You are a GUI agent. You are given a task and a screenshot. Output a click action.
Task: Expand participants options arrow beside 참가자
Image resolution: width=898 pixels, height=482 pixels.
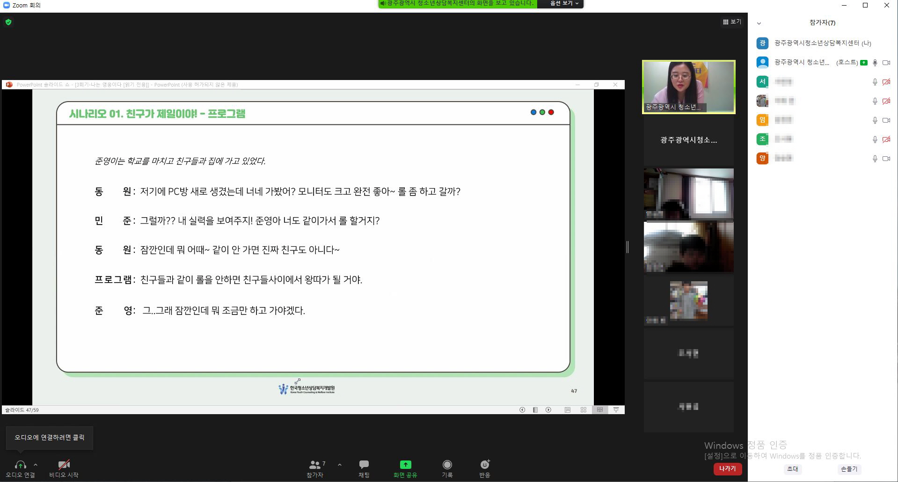pyautogui.click(x=340, y=465)
